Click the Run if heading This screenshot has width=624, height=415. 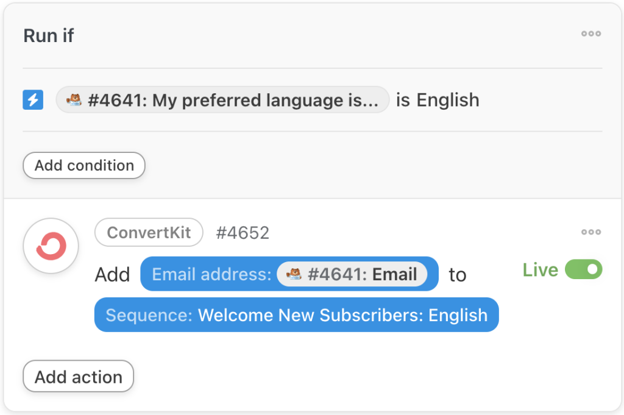[x=48, y=35]
